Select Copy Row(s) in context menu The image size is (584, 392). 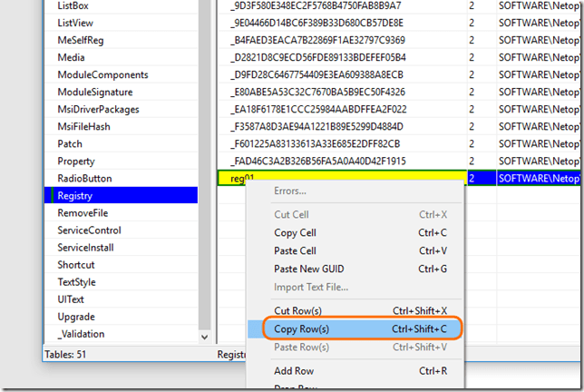click(303, 328)
